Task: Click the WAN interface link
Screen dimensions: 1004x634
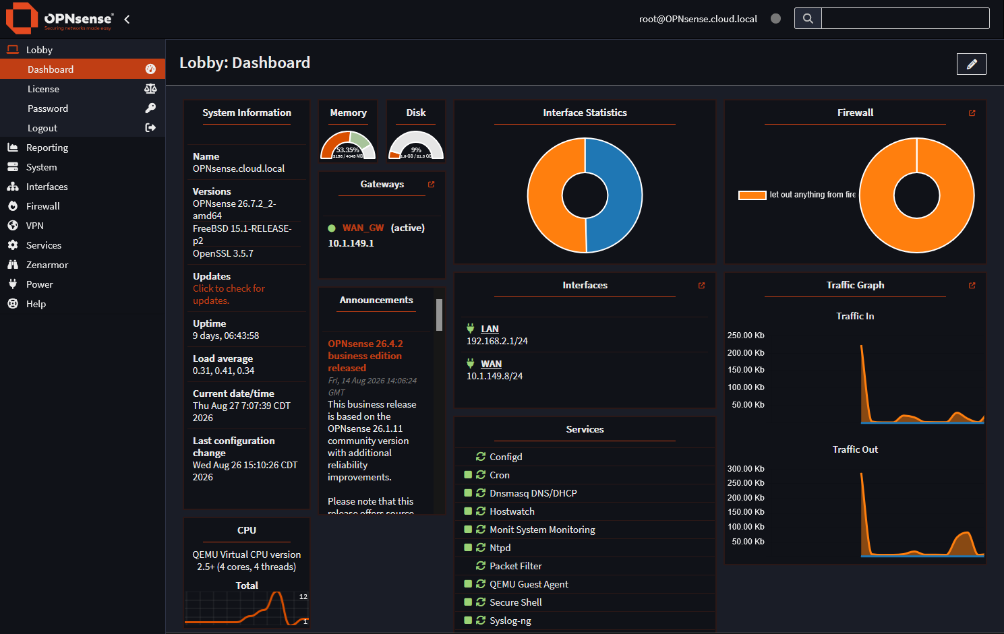Action: 491,364
